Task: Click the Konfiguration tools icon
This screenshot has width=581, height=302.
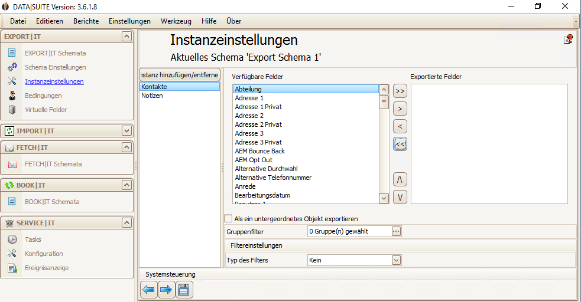Action: tap(12, 254)
